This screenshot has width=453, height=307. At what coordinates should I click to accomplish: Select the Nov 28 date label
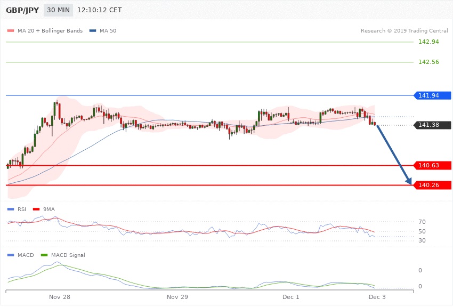coord(60,296)
